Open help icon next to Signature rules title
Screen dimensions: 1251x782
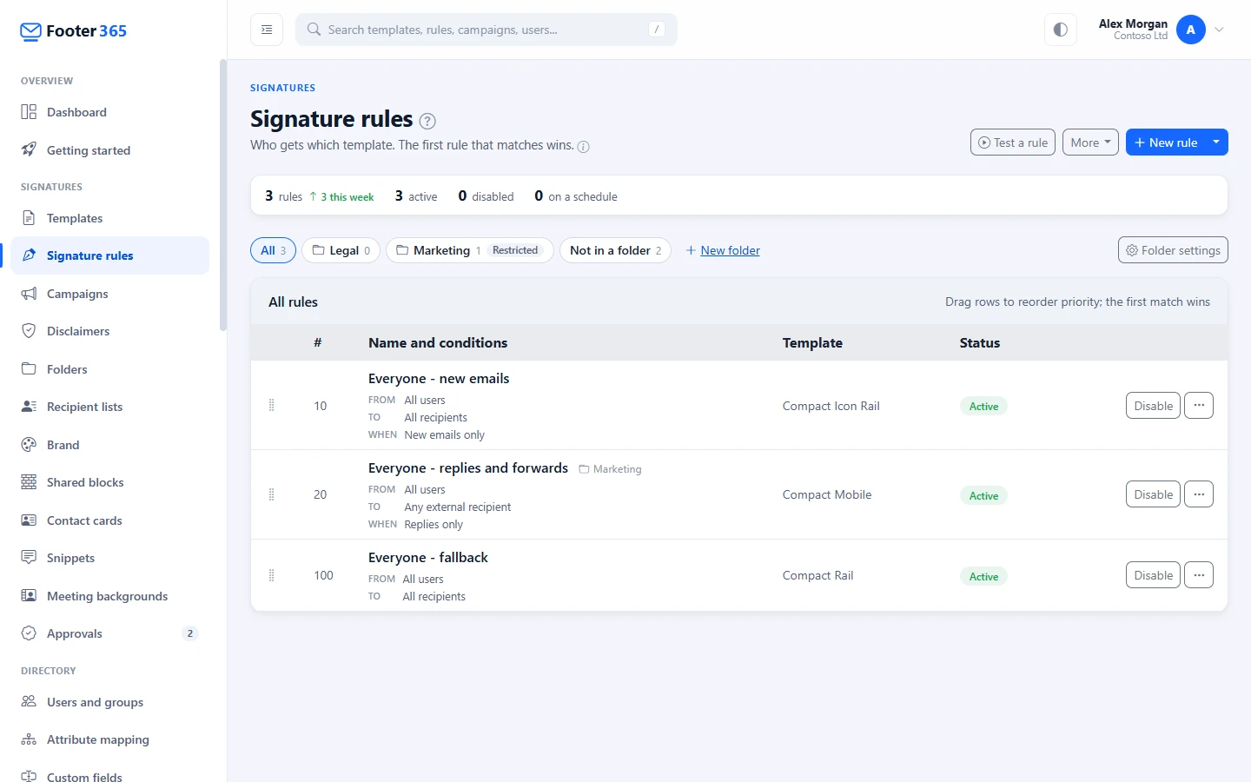pos(427,121)
